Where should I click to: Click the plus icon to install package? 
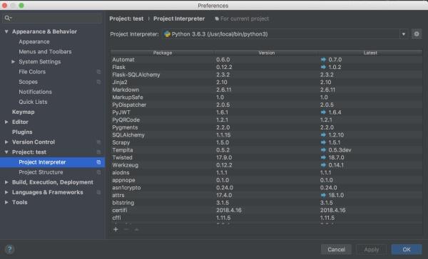[x=116, y=229]
